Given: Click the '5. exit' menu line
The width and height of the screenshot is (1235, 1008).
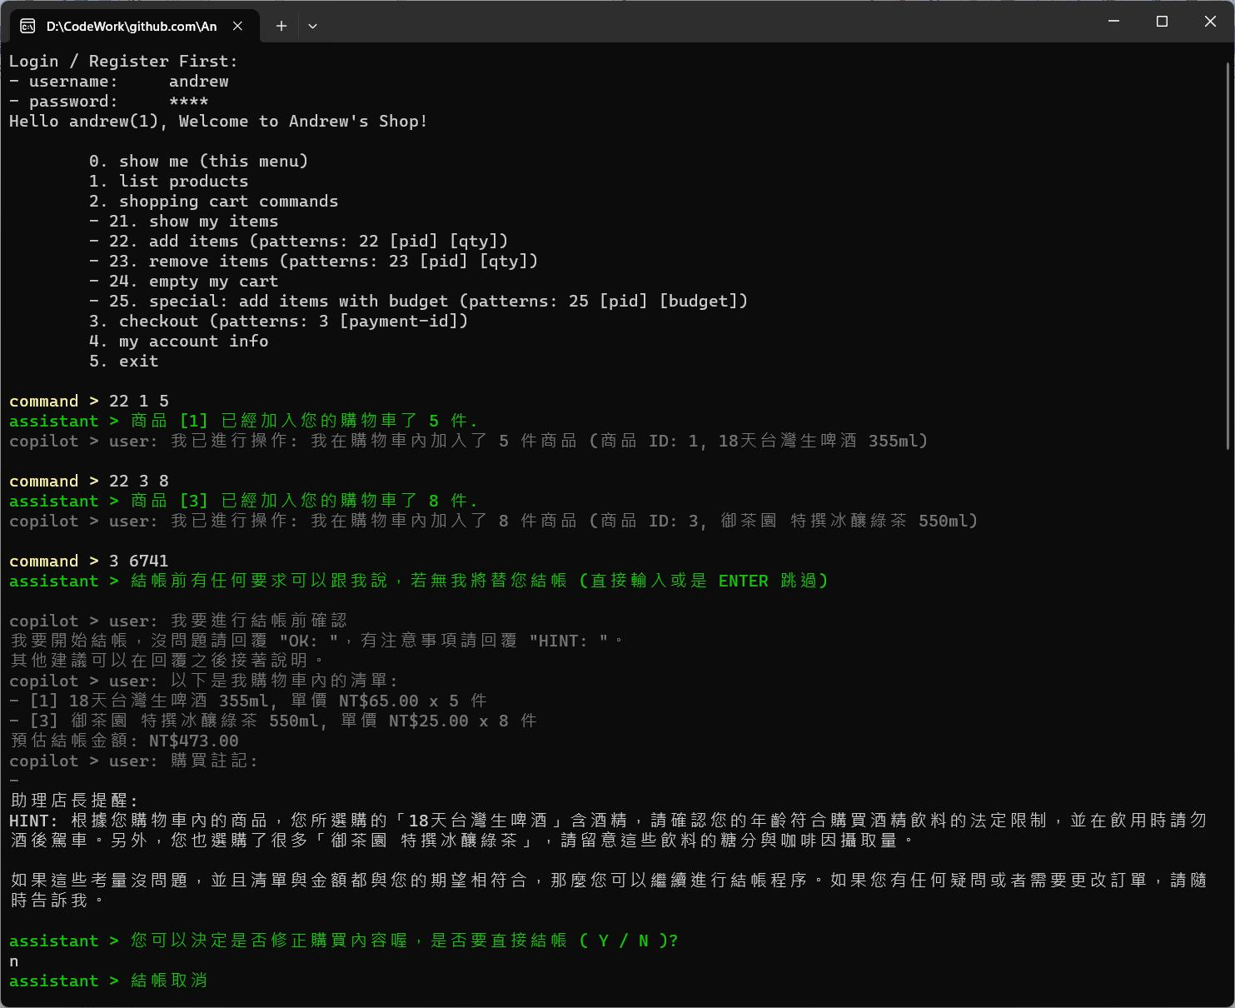Looking at the screenshot, I should tap(123, 362).
